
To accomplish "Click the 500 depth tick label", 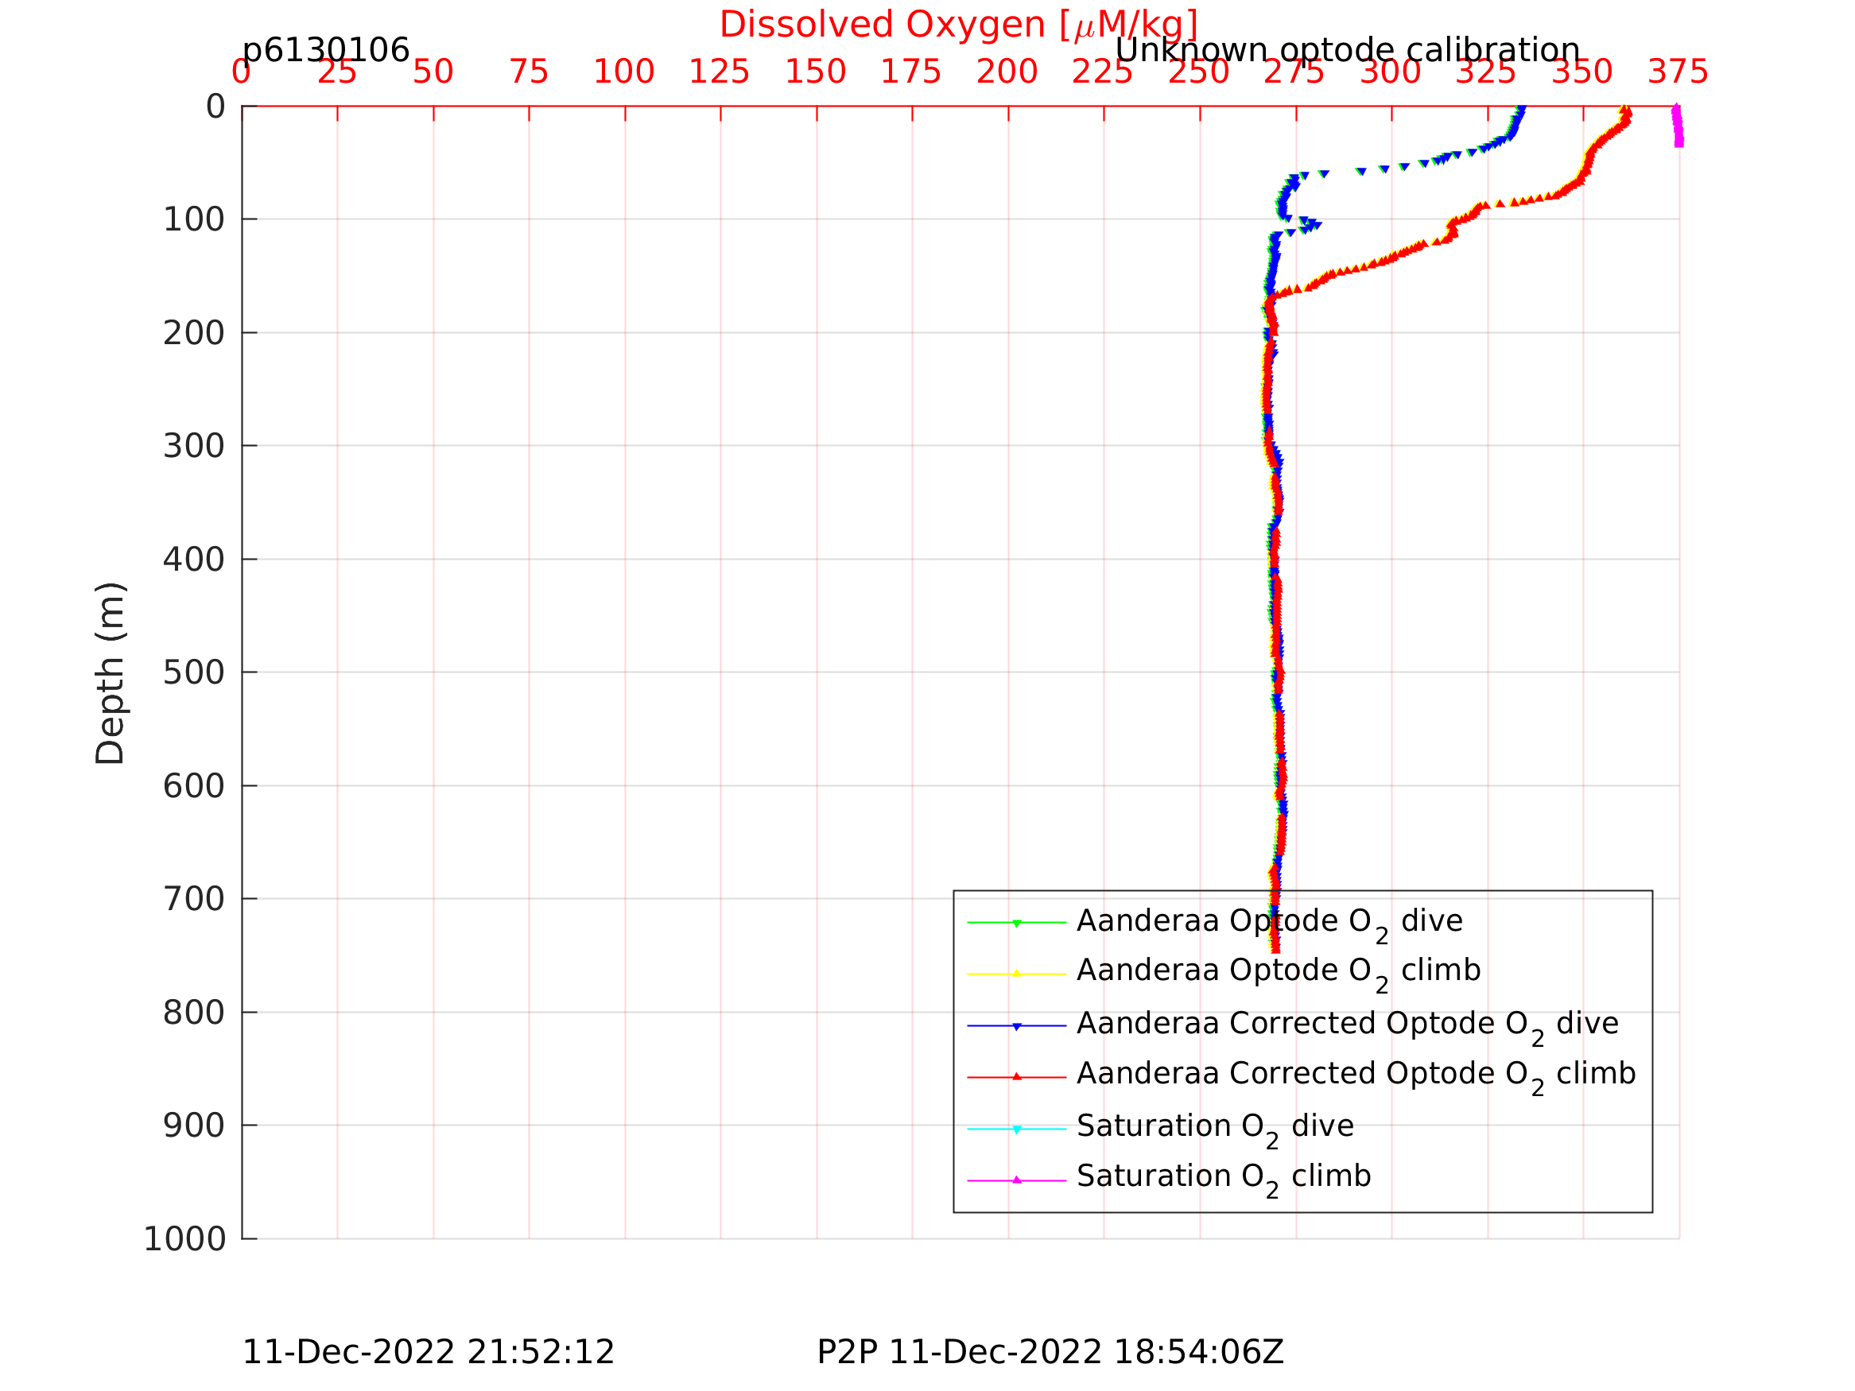I will (194, 672).
